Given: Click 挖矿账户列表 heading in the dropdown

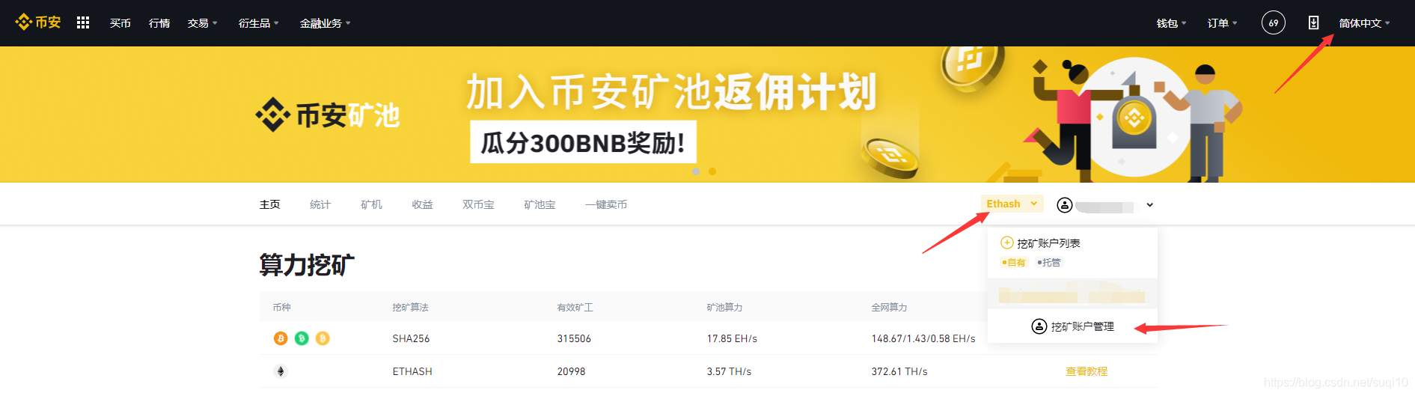Looking at the screenshot, I should 1048,243.
